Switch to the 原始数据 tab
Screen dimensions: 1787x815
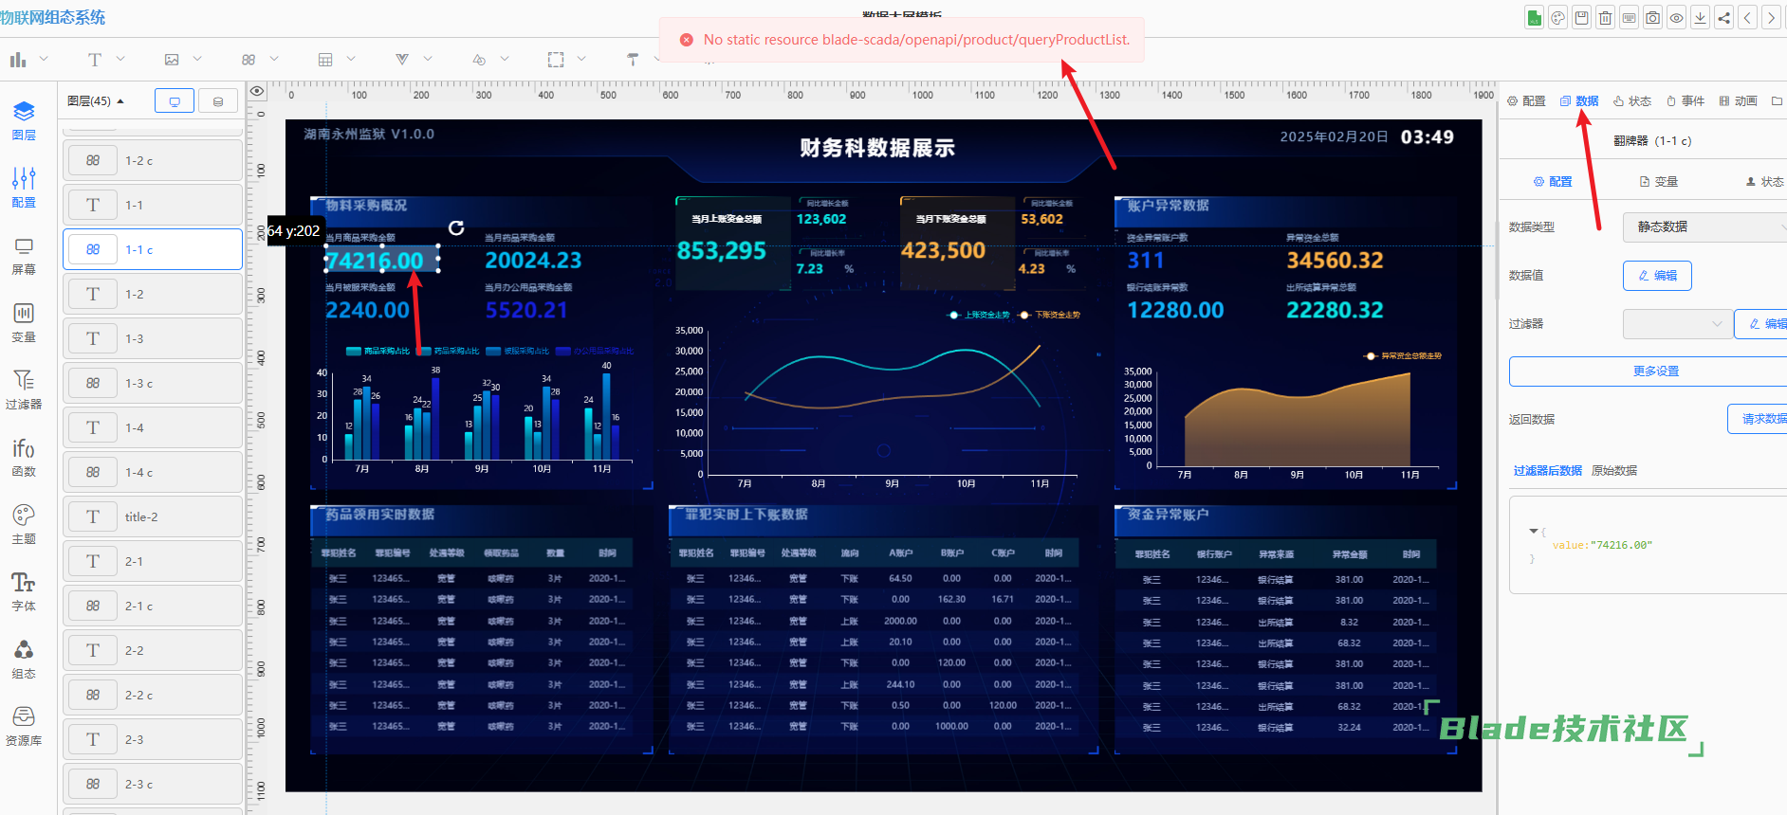coord(1613,471)
